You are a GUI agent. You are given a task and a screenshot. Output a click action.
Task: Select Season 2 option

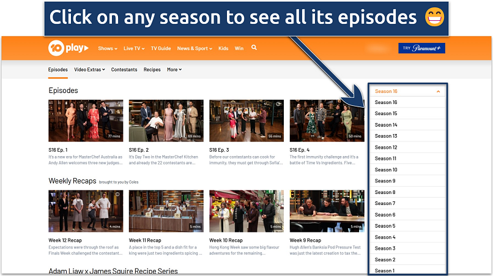pos(407,259)
